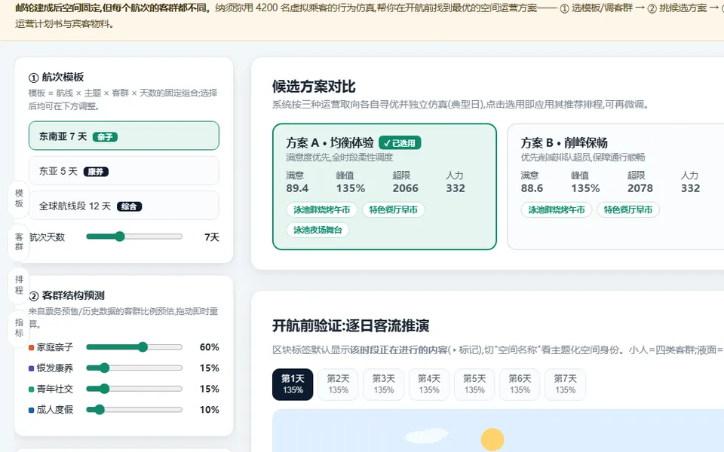Adjust the 航次天数 slider
Viewport: 724px width, 452px height.
pos(134,237)
